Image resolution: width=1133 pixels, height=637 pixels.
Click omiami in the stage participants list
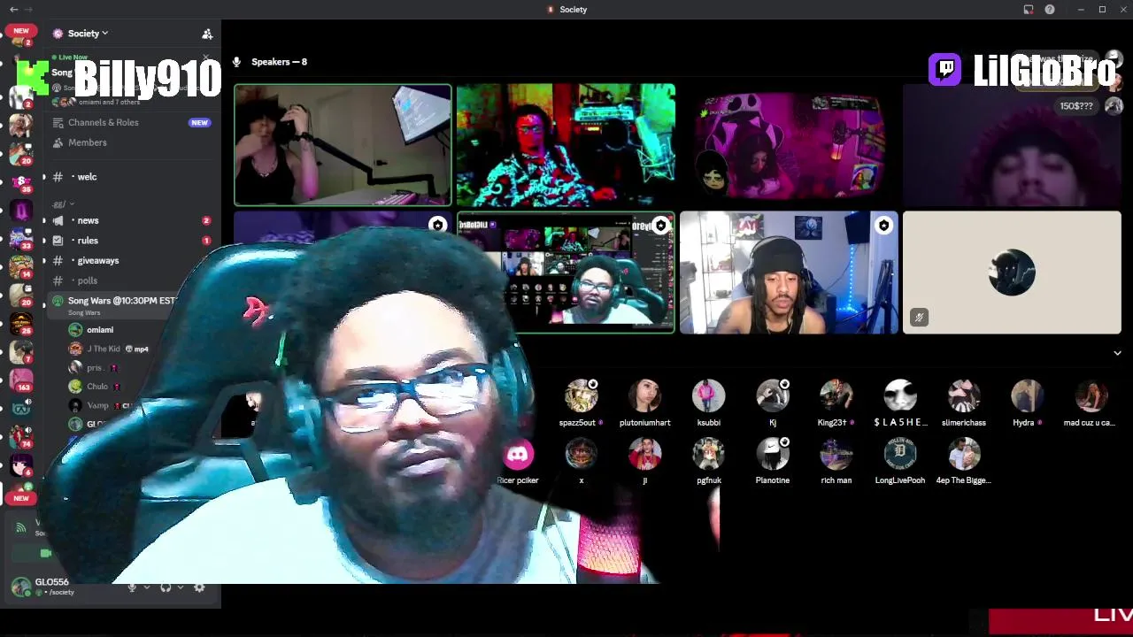(100, 330)
